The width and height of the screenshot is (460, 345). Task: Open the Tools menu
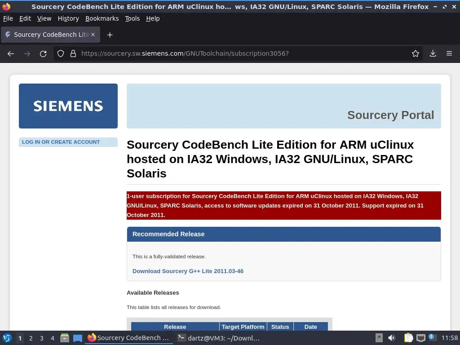133,18
